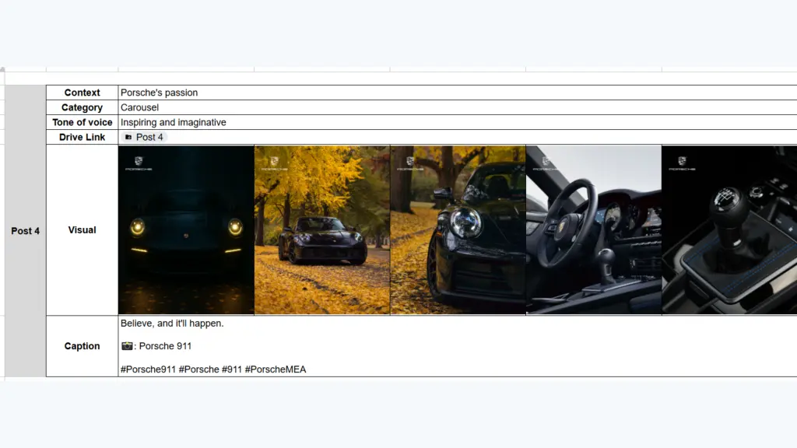This screenshot has height=448, width=797.
Task: Click the Porsche crest on the gear shifter image
Action: [x=681, y=161]
